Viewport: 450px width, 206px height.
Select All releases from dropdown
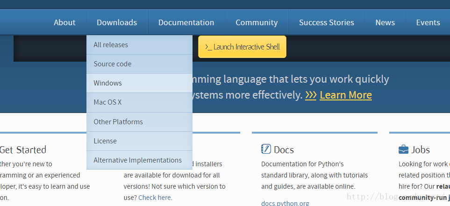pos(139,45)
